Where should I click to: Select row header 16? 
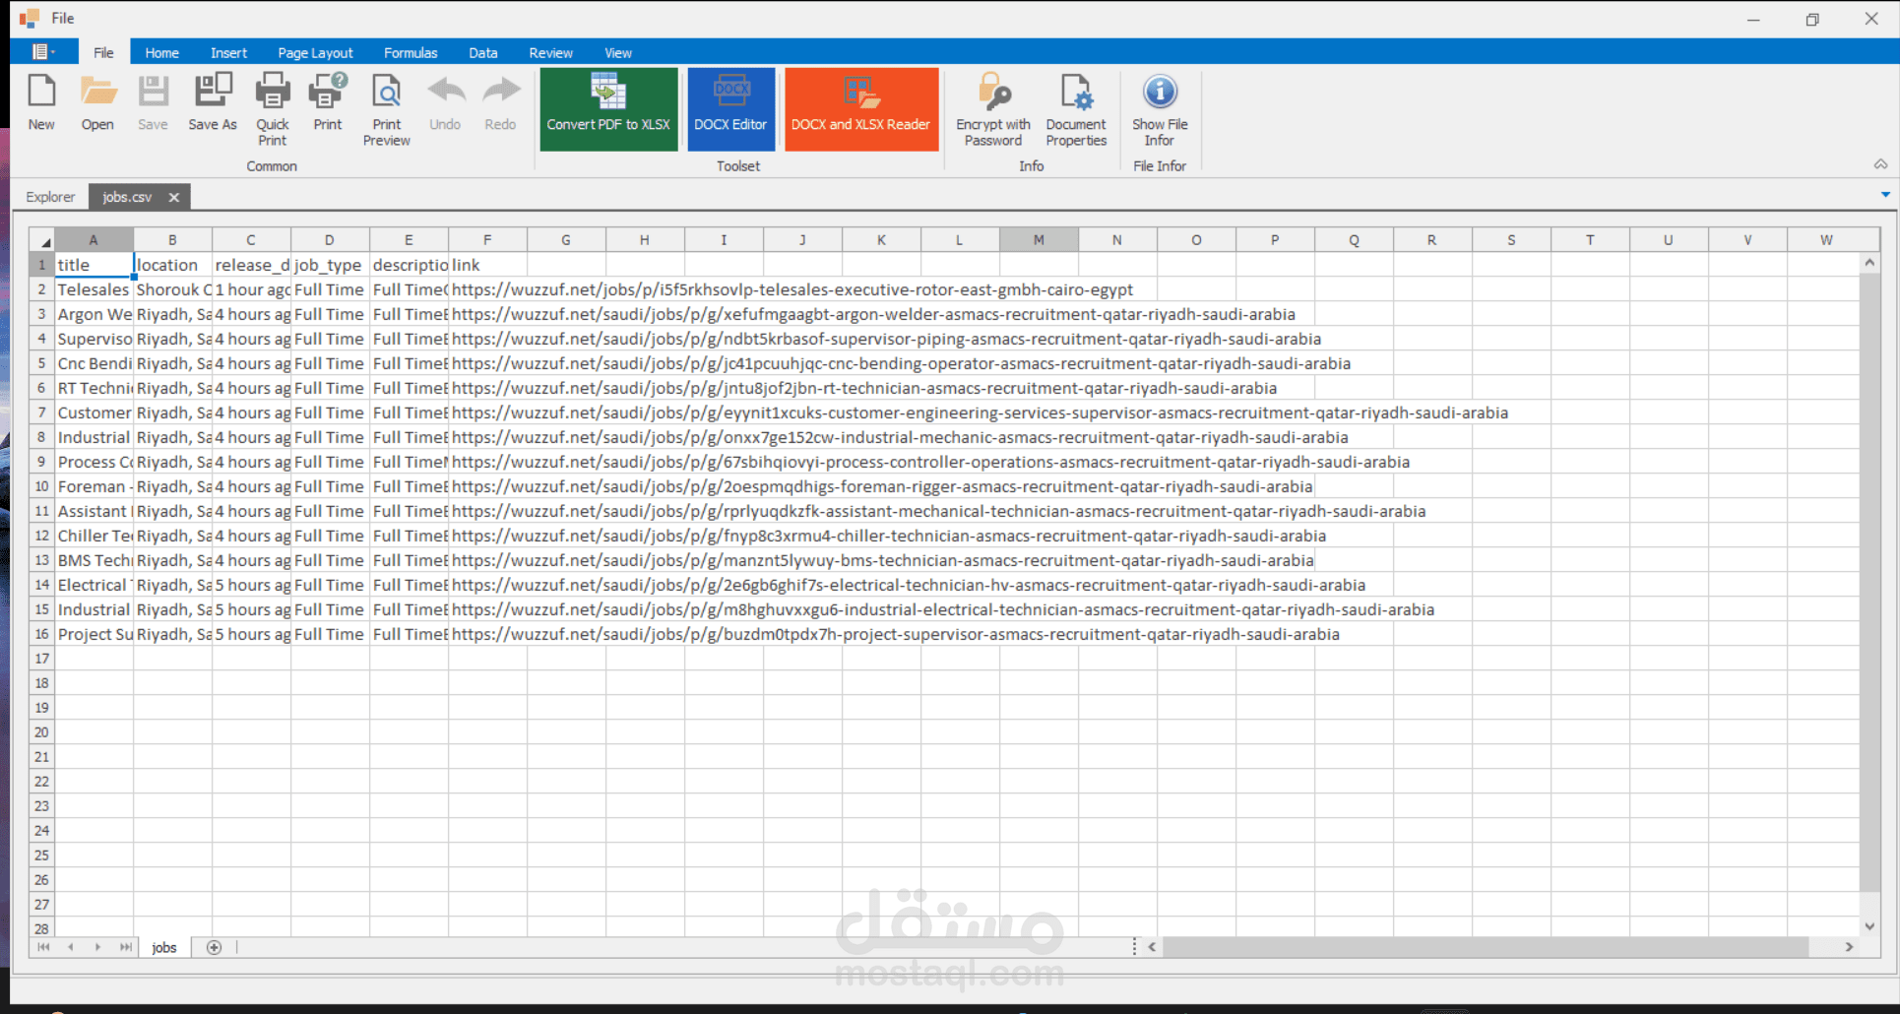(x=42, y=634)
